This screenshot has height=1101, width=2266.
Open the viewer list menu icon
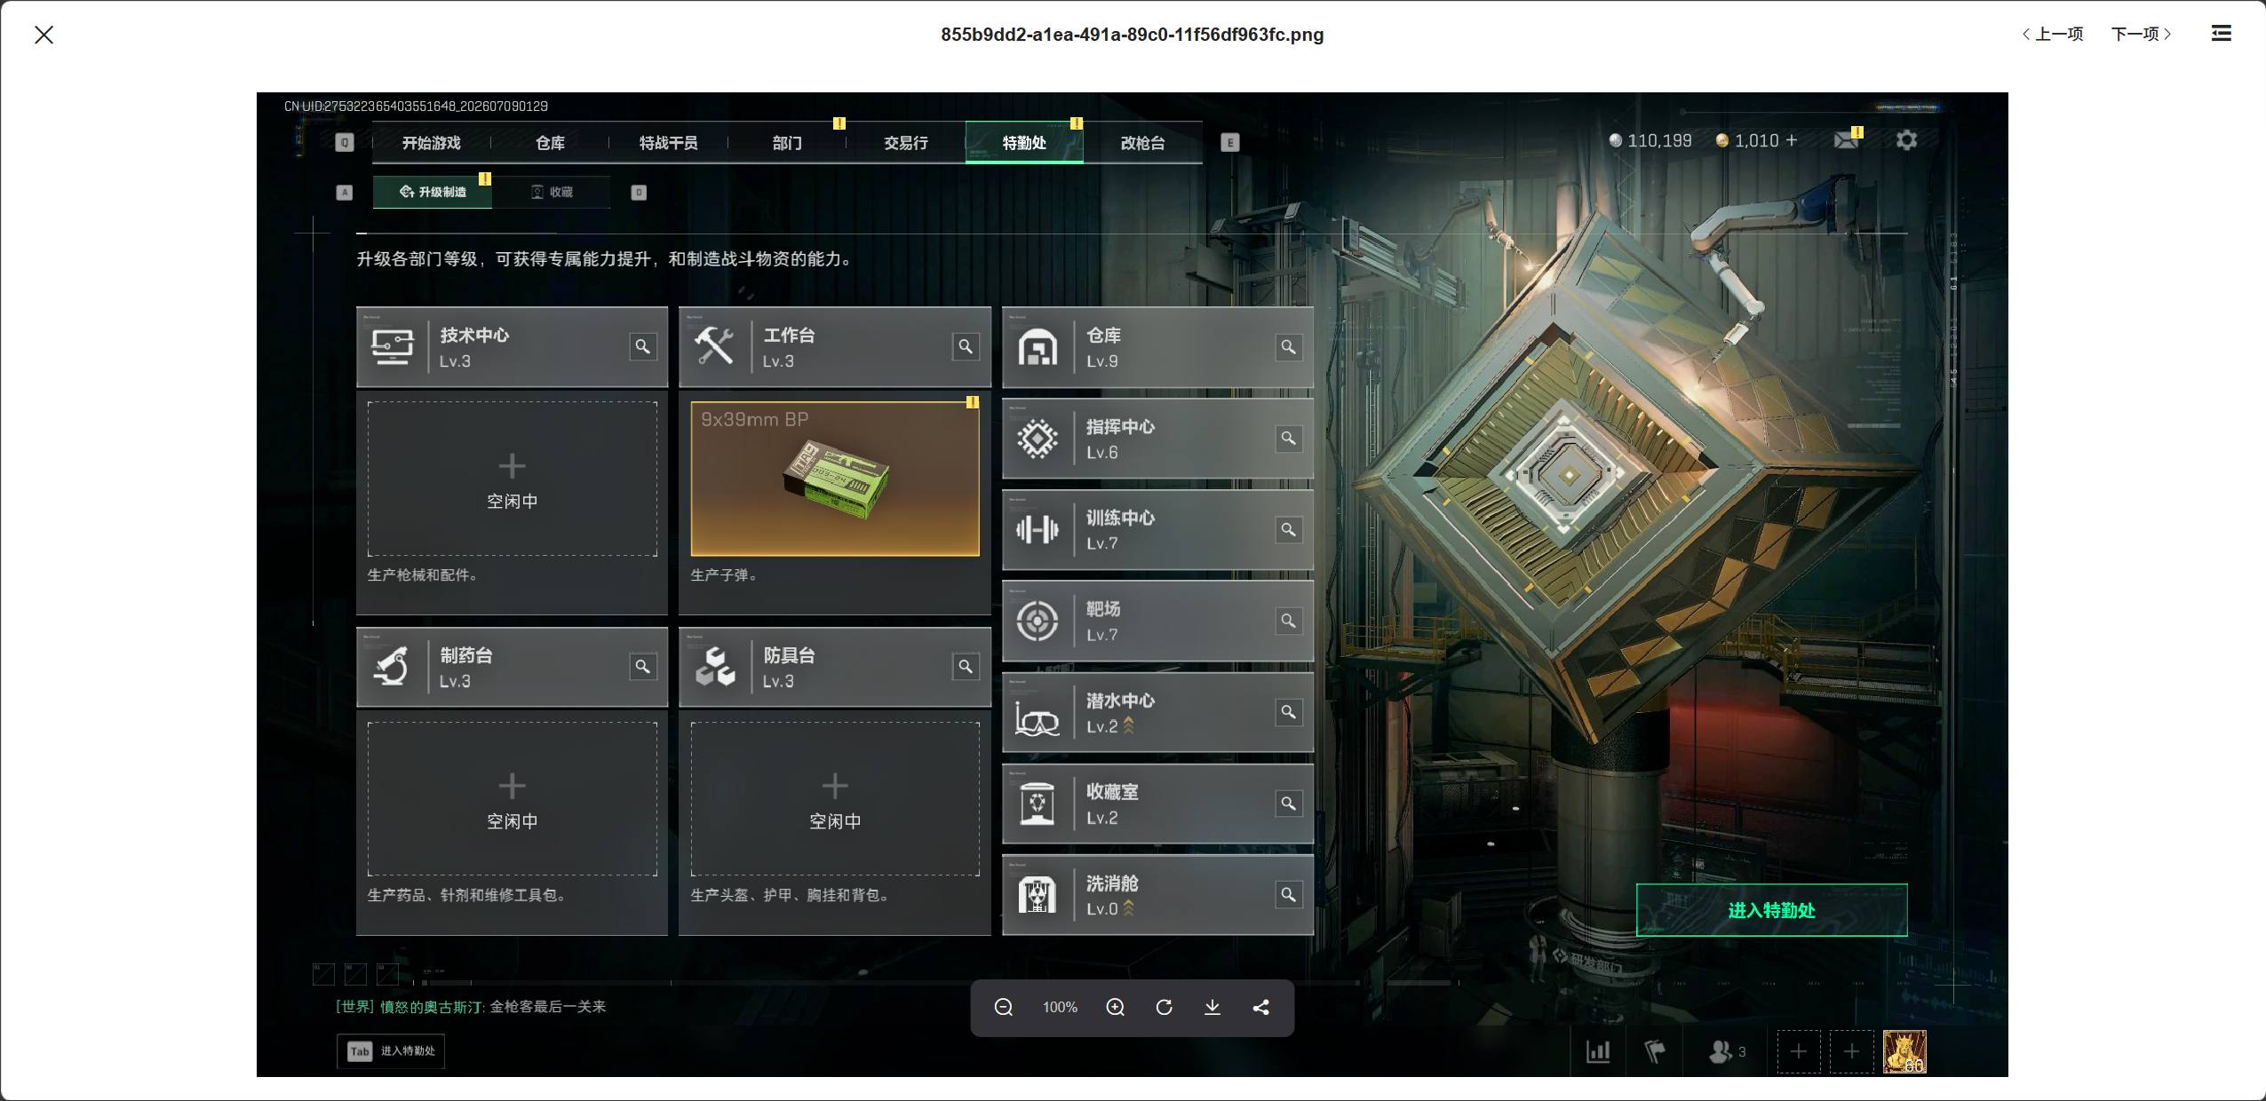(x=2221, y=34)
